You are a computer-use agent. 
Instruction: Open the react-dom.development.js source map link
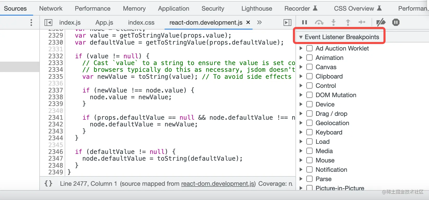tap(218, 184)
